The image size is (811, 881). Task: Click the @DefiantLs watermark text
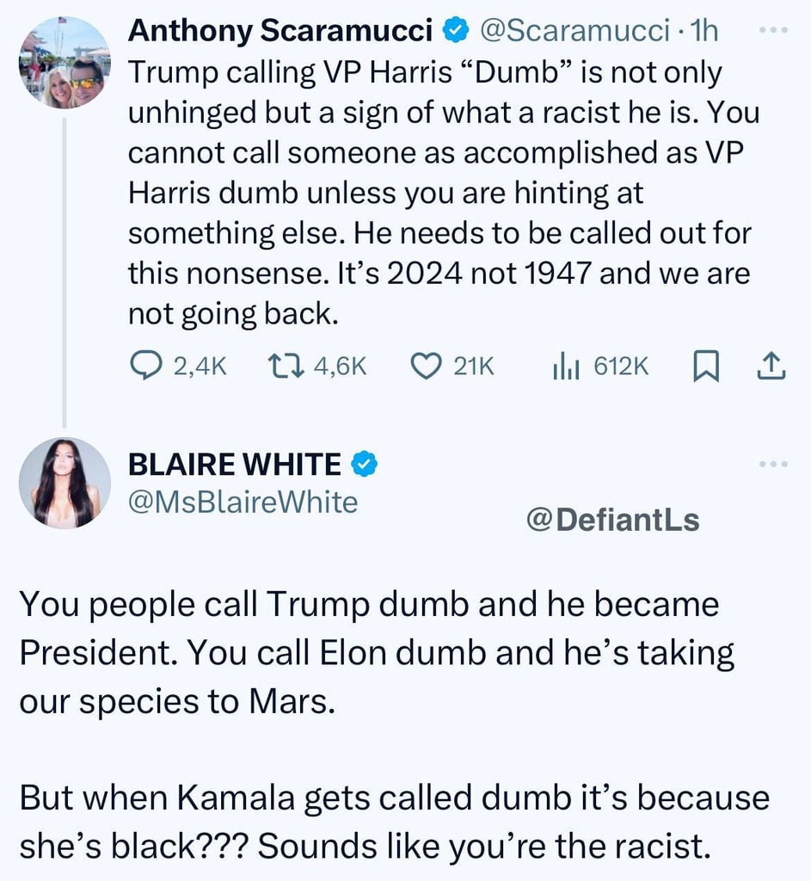coord(611,520)
